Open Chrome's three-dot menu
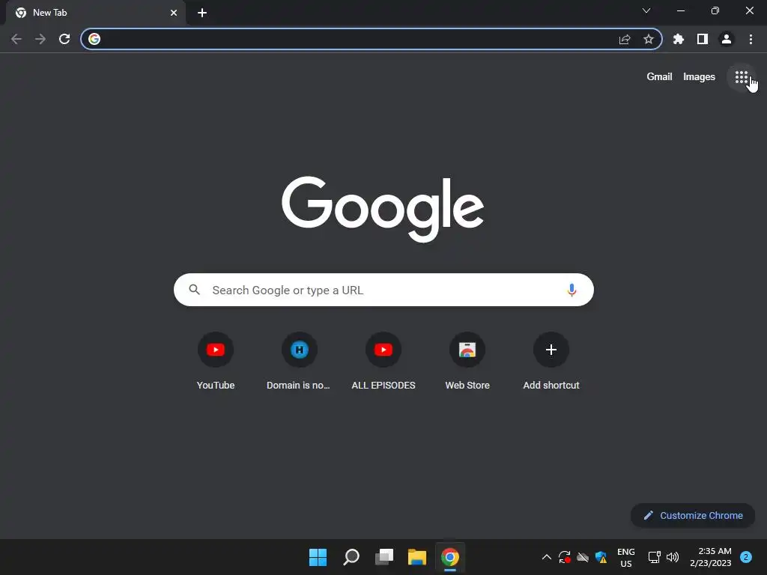 tap(751, 39)
